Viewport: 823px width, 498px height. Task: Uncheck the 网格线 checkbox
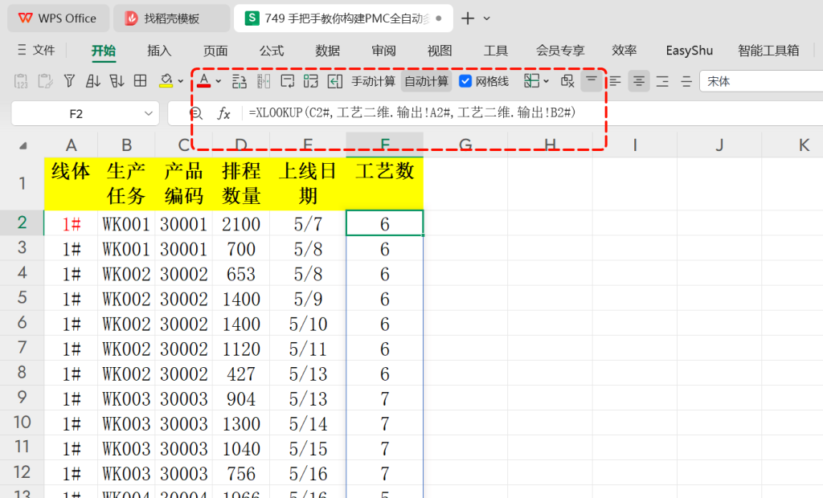pos(465,81)
